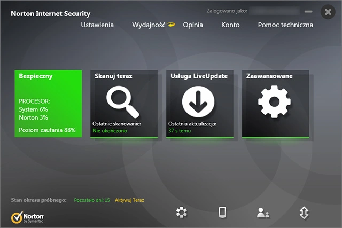Minimize the Norton window
Screen dimensions: 342x228
pos(308,12)
